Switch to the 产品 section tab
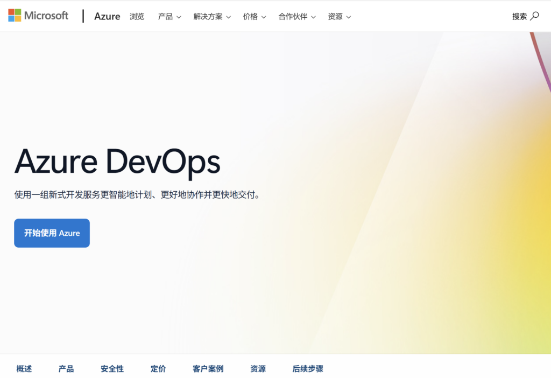 coord(66,368)
